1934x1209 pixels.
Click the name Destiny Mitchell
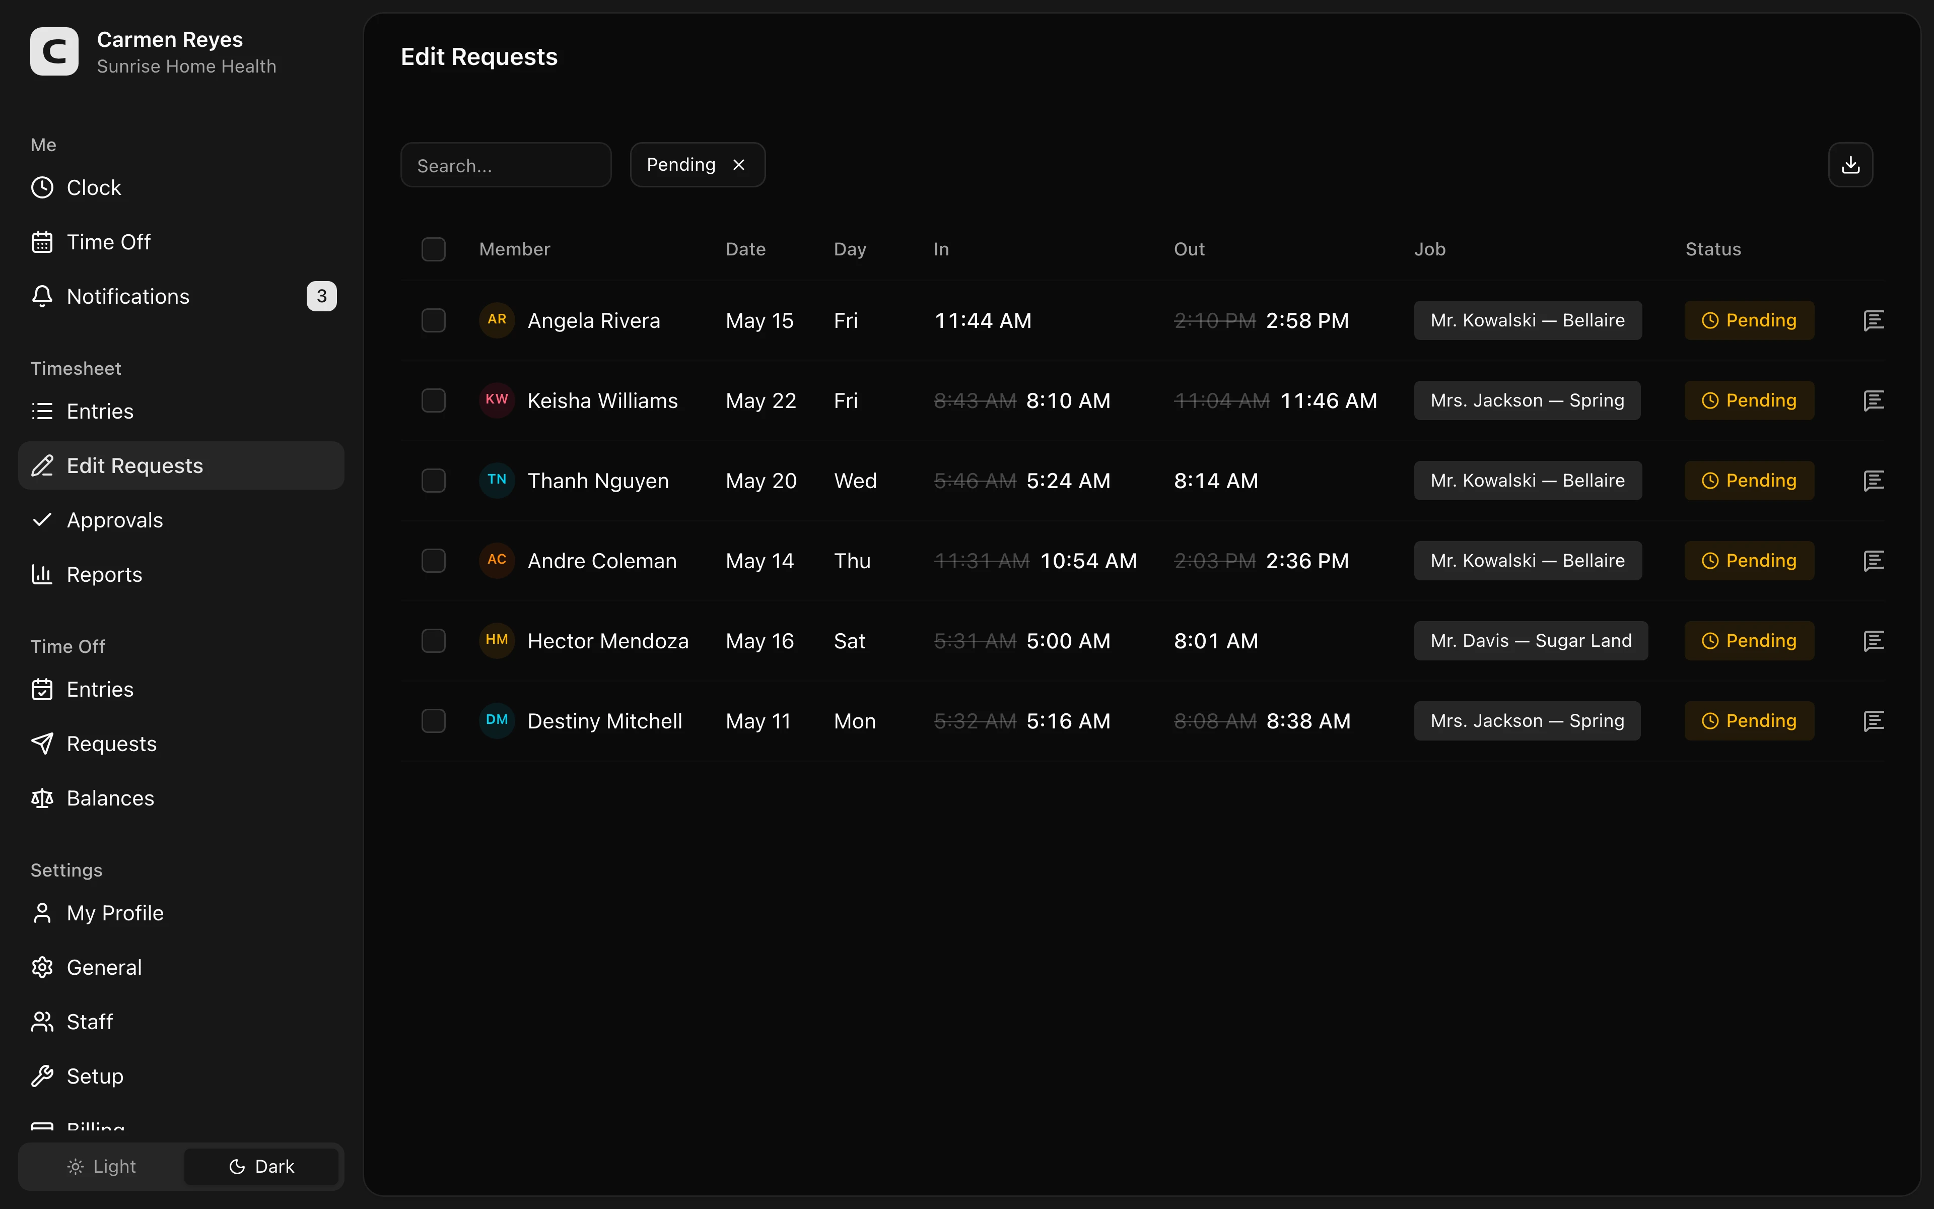(604, 721)
